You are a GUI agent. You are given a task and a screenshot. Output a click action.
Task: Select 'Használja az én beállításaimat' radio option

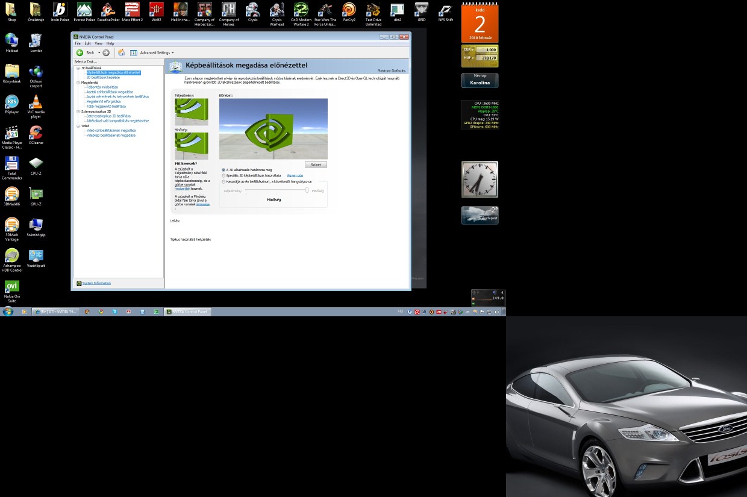[x=223, y=181]
